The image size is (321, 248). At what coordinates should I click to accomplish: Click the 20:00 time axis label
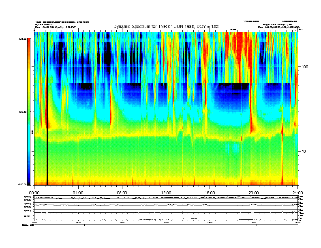click(x=254, y=193)
